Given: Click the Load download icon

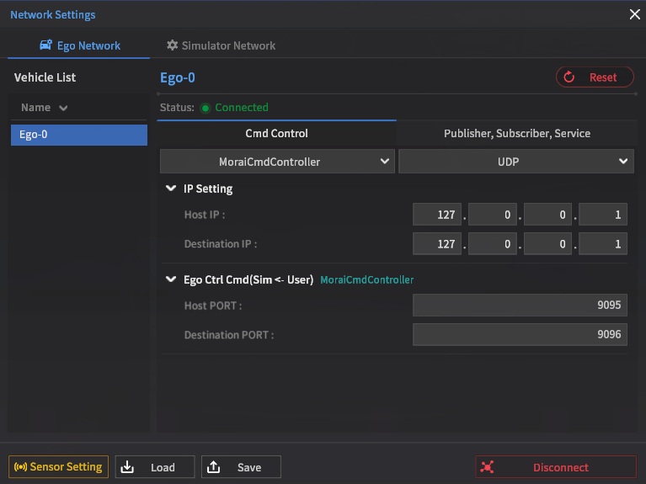Looking at the screenshot, I should (x=127, y=467).
